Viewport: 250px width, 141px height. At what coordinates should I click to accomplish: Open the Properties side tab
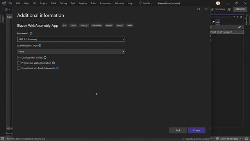[x=246, y=20]
